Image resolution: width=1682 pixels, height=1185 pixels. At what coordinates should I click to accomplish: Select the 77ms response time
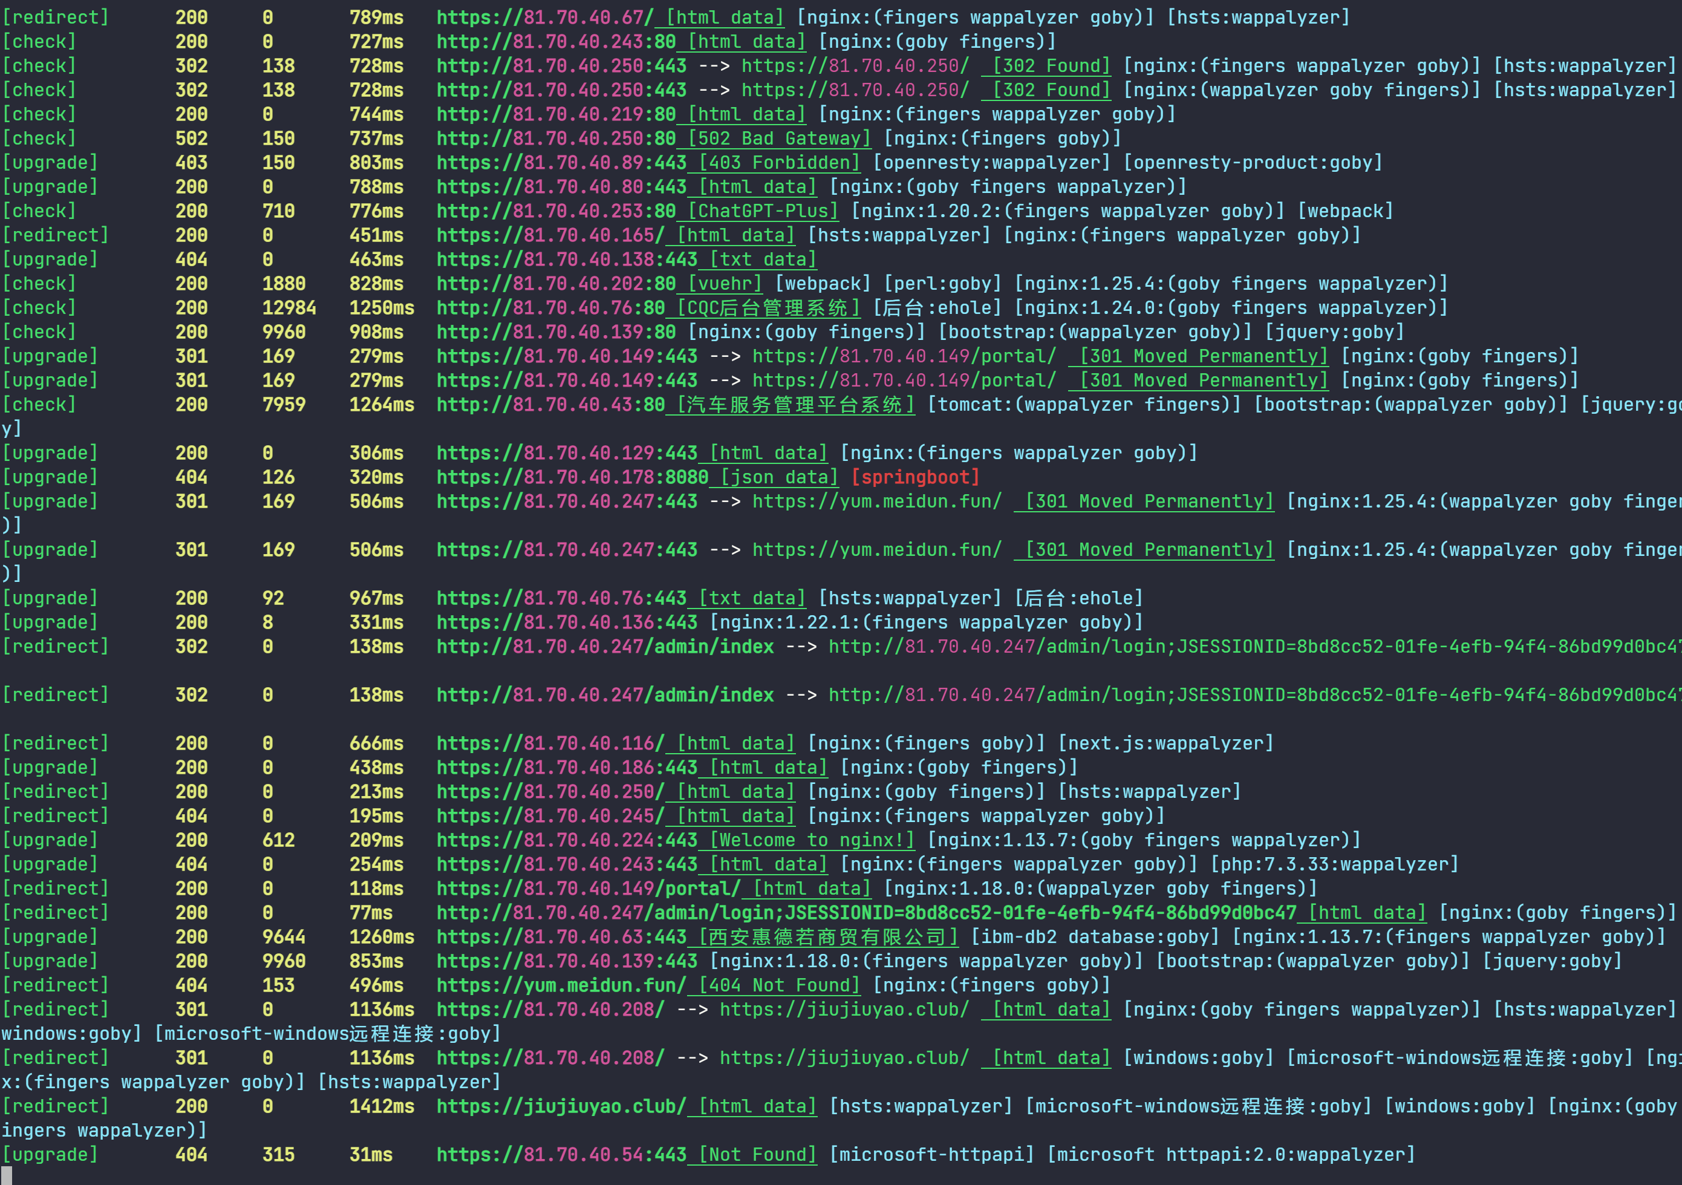tap(371, 912)
